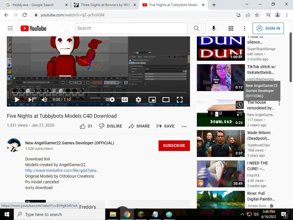Enter full screen mode
Viewport: 293px width, 220px height.
(x=180, y=99)
